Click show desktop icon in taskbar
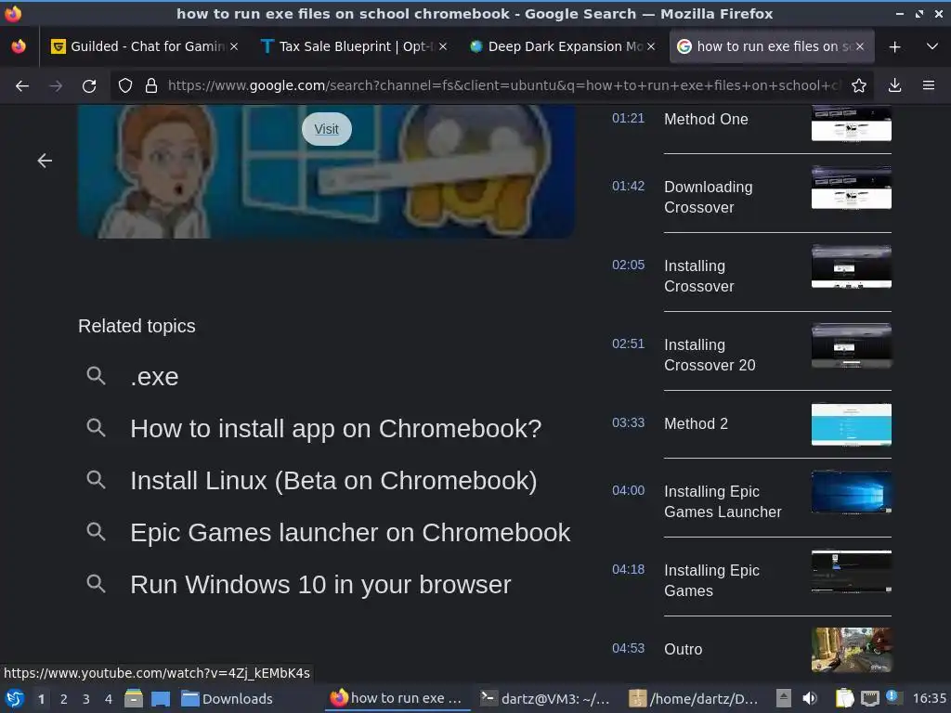Viewport: 951px width, 713px height. [x=161, y=699]
